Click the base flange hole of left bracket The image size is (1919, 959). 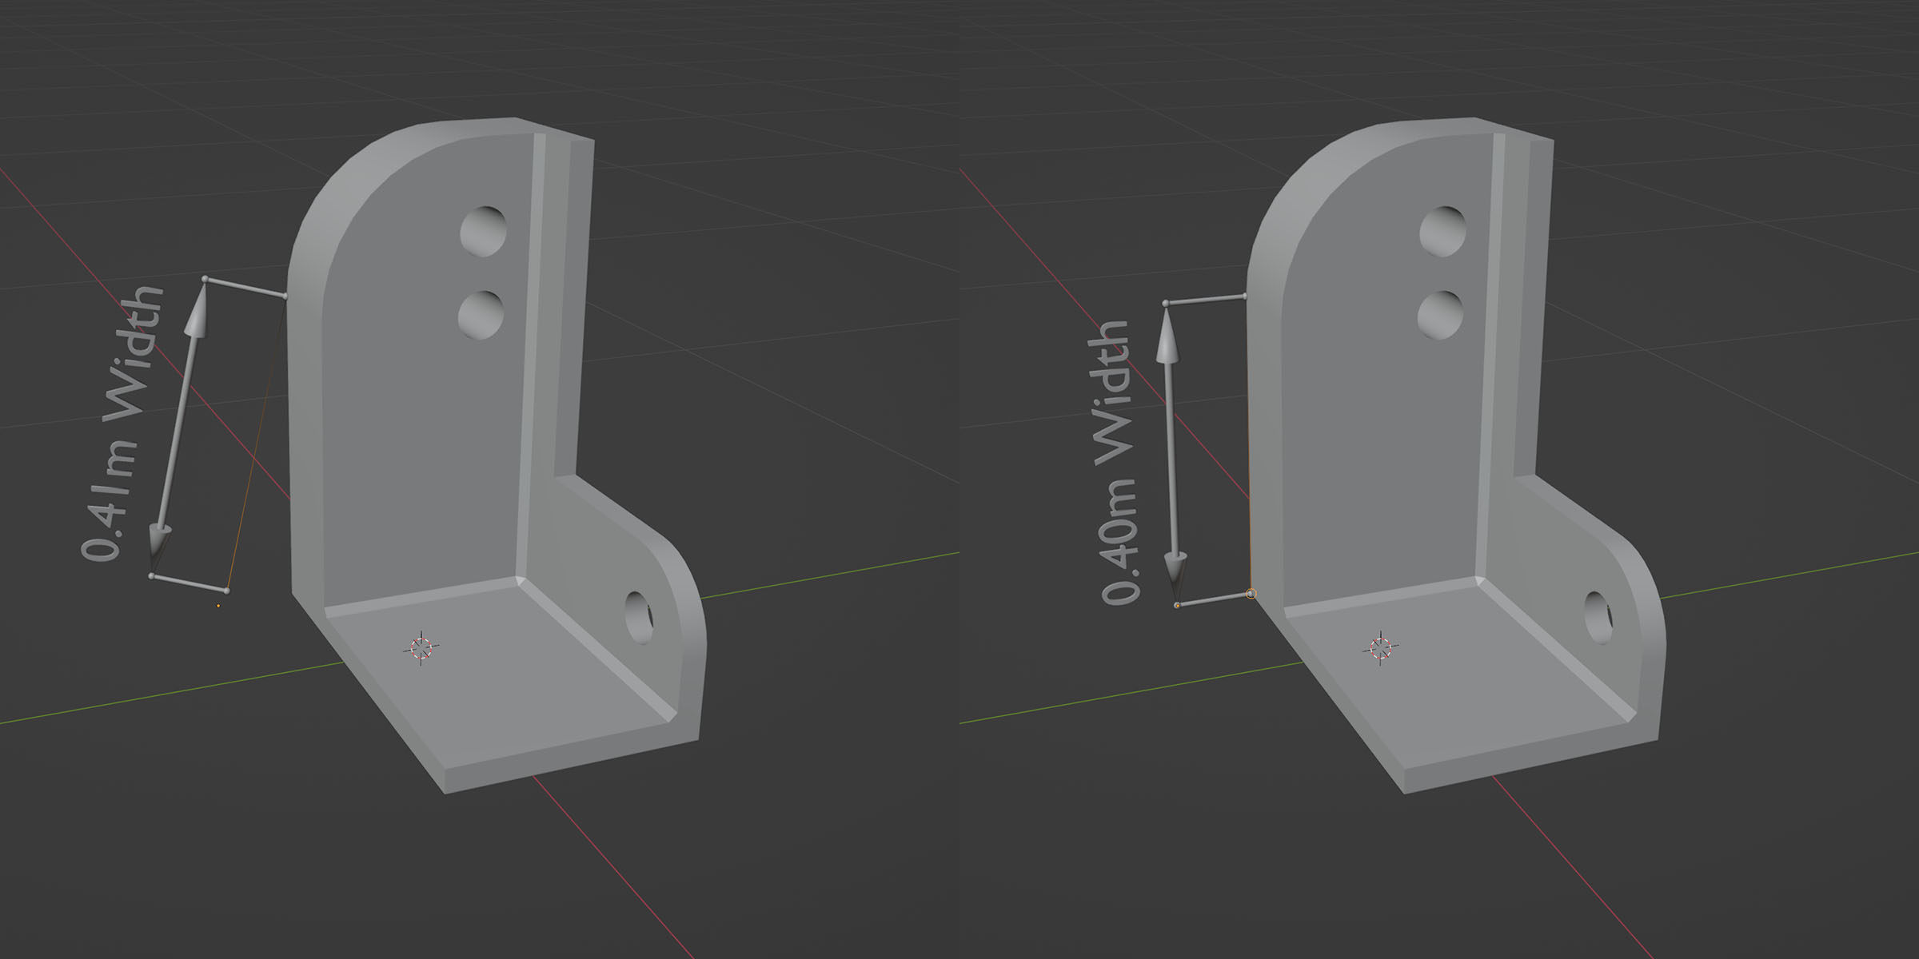[639, 617]
